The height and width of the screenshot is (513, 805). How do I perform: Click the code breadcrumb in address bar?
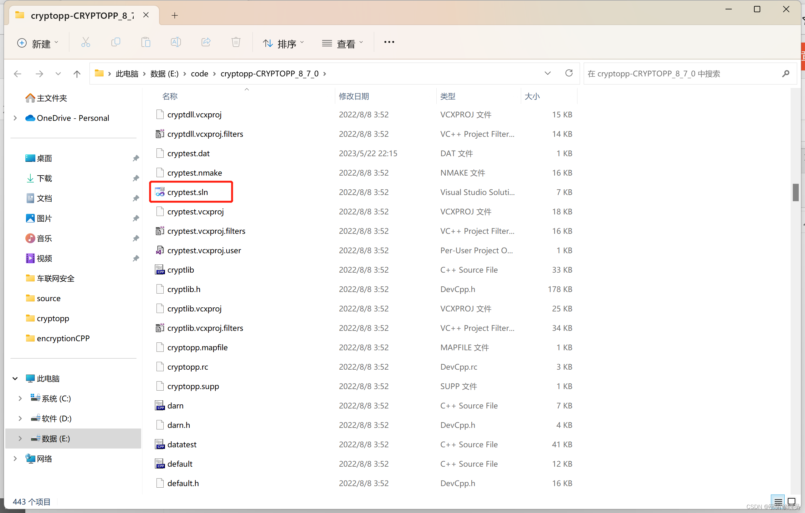pos(199,74)
